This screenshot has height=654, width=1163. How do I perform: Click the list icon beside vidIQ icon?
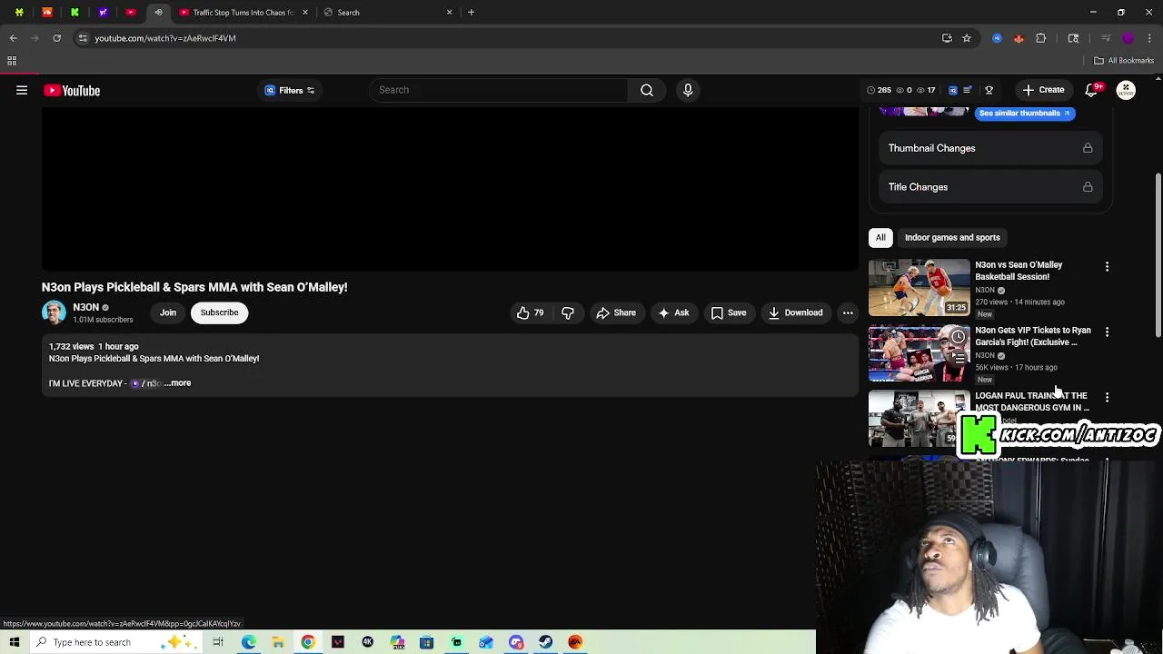968,90
